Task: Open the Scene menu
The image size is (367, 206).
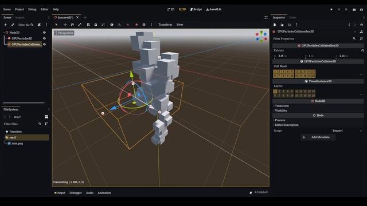Action: click(x=7, y=9)
